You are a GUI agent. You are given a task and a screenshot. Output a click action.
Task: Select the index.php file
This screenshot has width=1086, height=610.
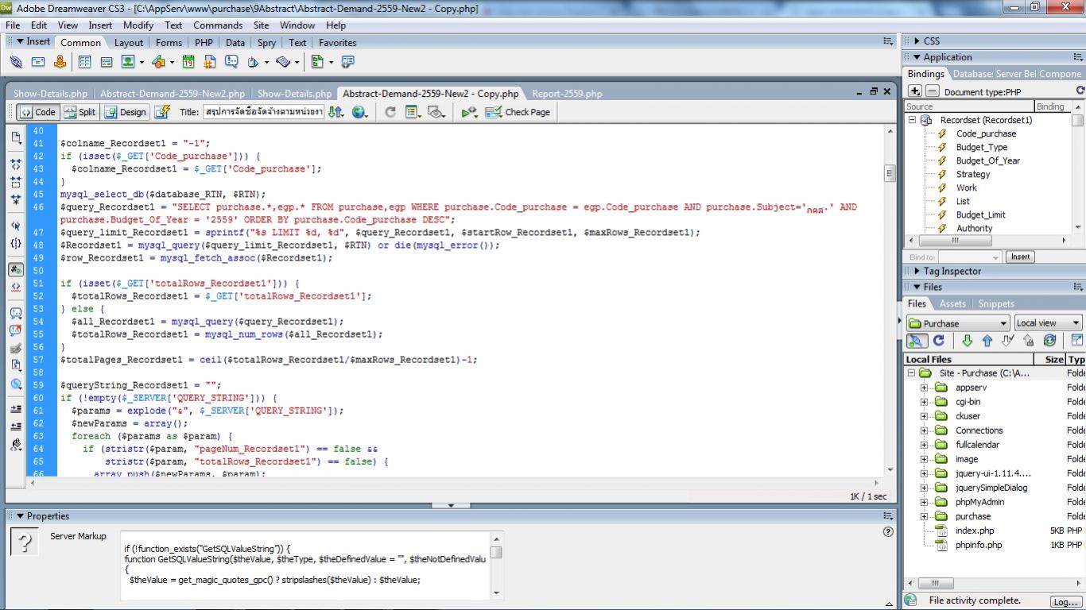pyautogui.click(x=975, y=531)
